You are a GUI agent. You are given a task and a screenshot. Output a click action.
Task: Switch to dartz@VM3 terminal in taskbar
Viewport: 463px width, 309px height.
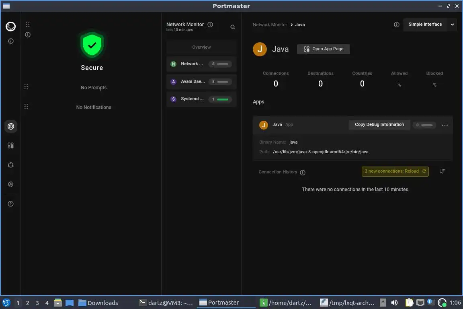[166, 303]
